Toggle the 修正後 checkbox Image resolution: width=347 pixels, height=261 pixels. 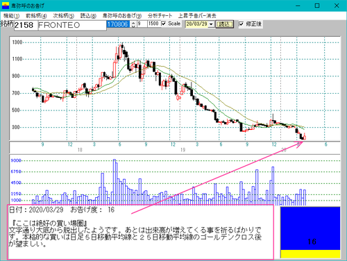[x=241, y=24]
